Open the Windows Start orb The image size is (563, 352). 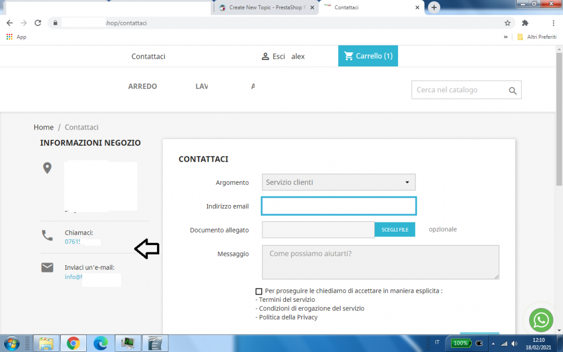(x=11, y=344)
